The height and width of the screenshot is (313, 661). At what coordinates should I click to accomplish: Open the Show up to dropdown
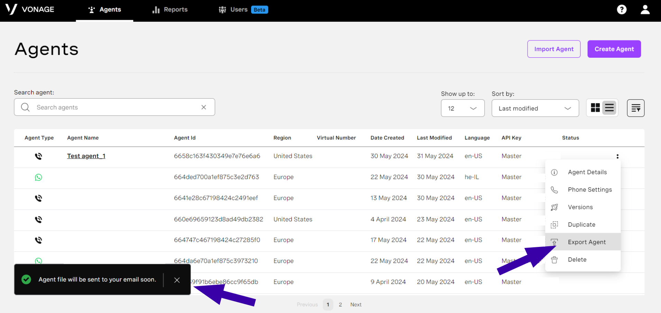point(462,108)
